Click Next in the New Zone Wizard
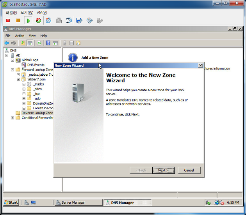 pyautogui.click(x=163, y=170)
